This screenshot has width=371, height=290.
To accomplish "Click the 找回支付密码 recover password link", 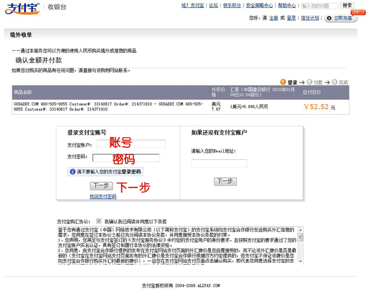I will pyautogui.click(x=103, y=196).
